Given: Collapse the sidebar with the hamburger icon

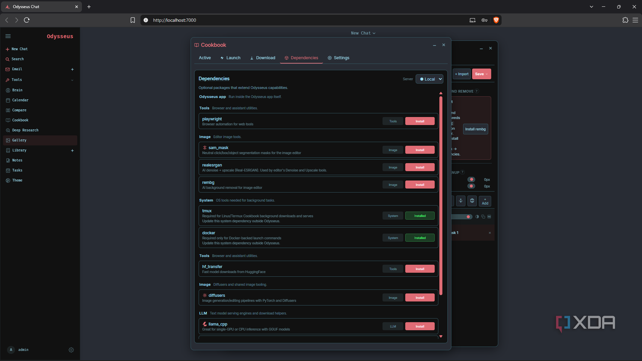Looking at the screenshot, I should point(8,36).
